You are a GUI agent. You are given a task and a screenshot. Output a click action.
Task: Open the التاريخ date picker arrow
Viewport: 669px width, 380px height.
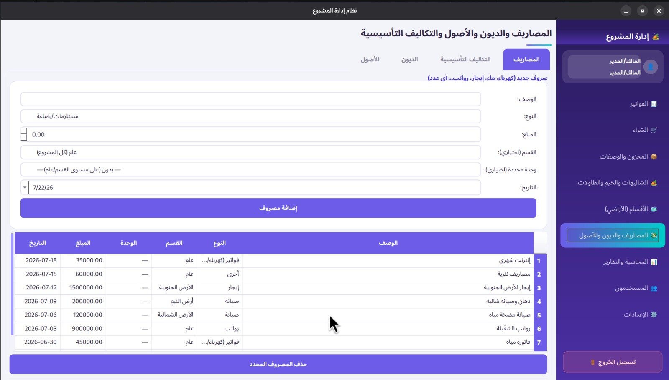[x=25, y=188]
